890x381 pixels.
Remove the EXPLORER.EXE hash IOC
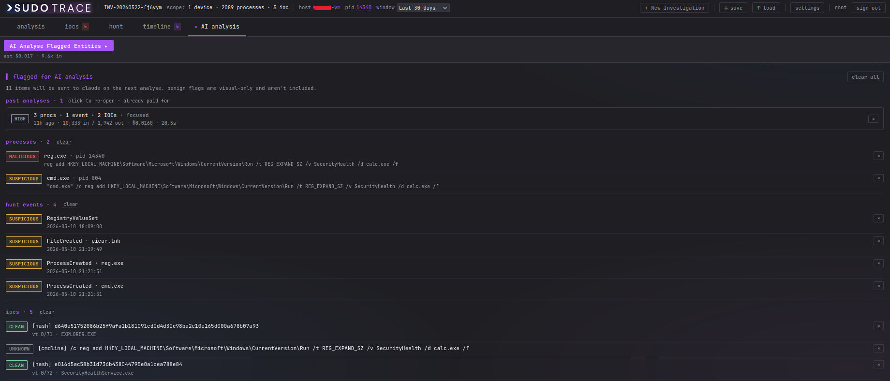tap(878, 326)
